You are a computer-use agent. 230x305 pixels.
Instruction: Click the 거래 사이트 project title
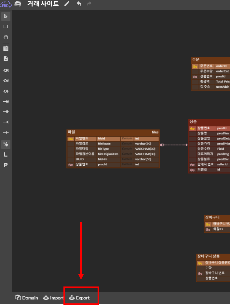pyautogui.click(x=43, y=4)
